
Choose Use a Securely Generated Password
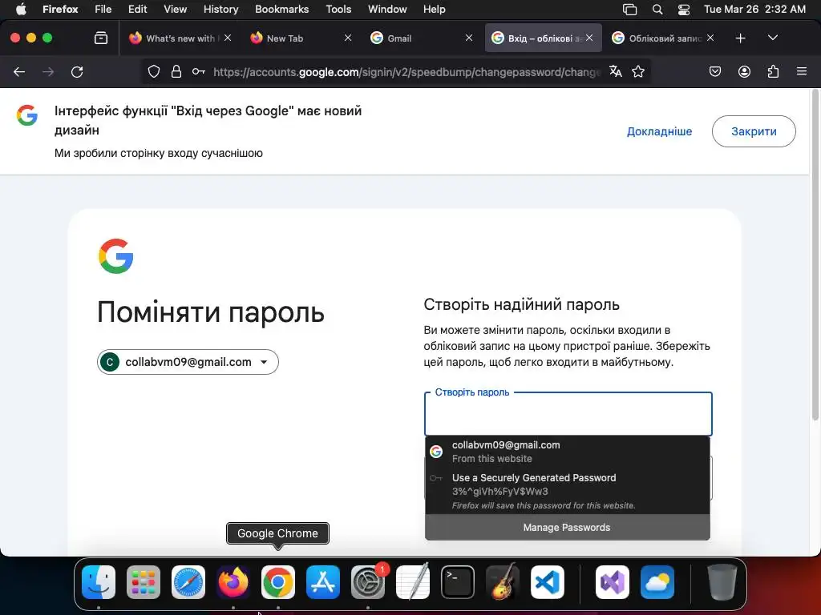[x=567, y=491]
